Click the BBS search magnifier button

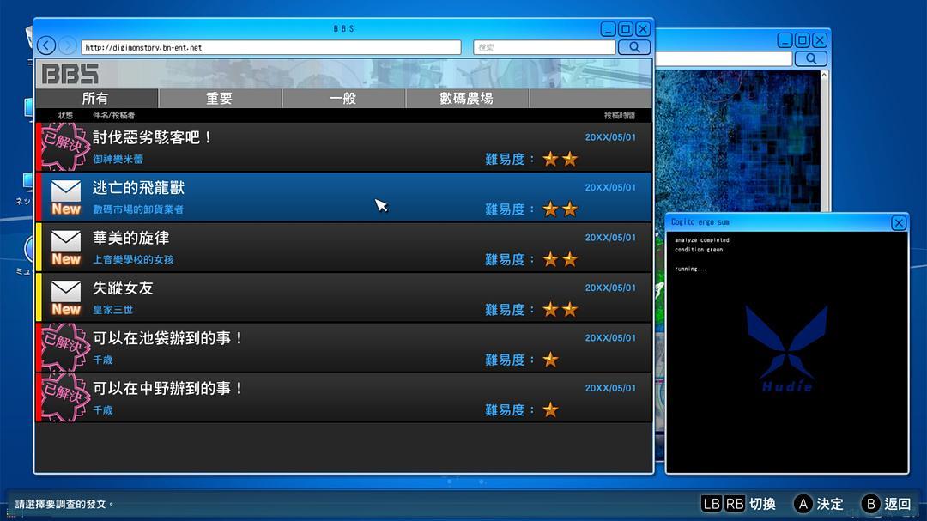click(634, 47)
